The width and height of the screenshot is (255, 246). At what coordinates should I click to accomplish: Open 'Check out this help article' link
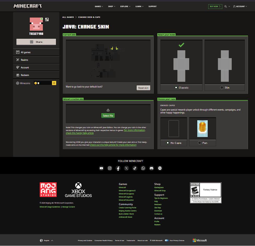[x=113, y=145]
